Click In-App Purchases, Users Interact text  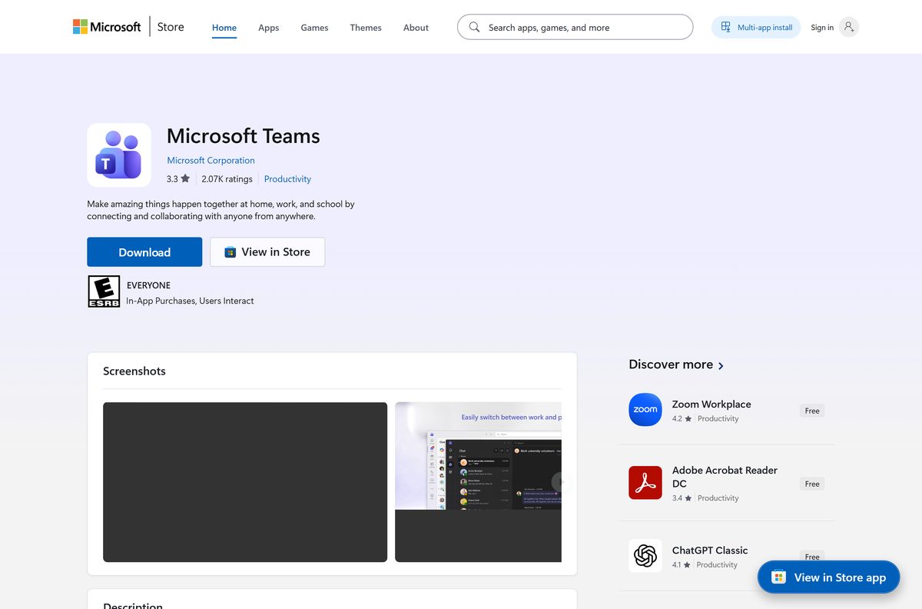(190, 301)
